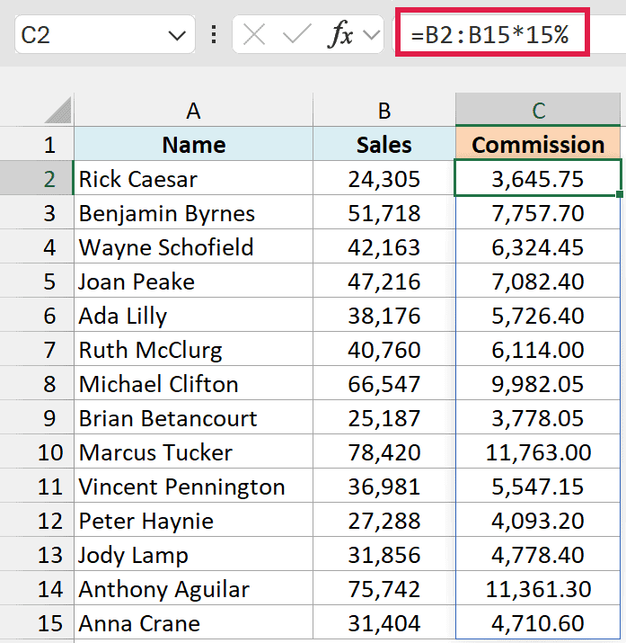This screenshot has height=643, width=626.
Task: Click commission value 11,361.30
Action: click(538, 588)
